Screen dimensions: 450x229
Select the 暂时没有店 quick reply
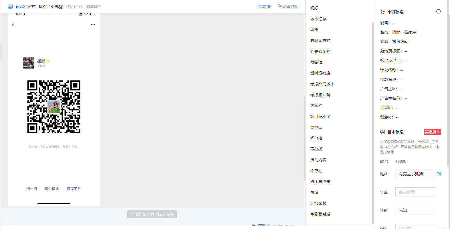click(x=320, y=73)
